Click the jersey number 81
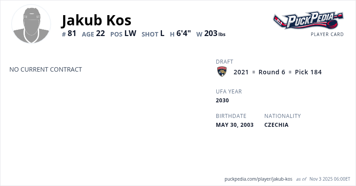The width and height of the screenshot is (356, 186). 72,33
